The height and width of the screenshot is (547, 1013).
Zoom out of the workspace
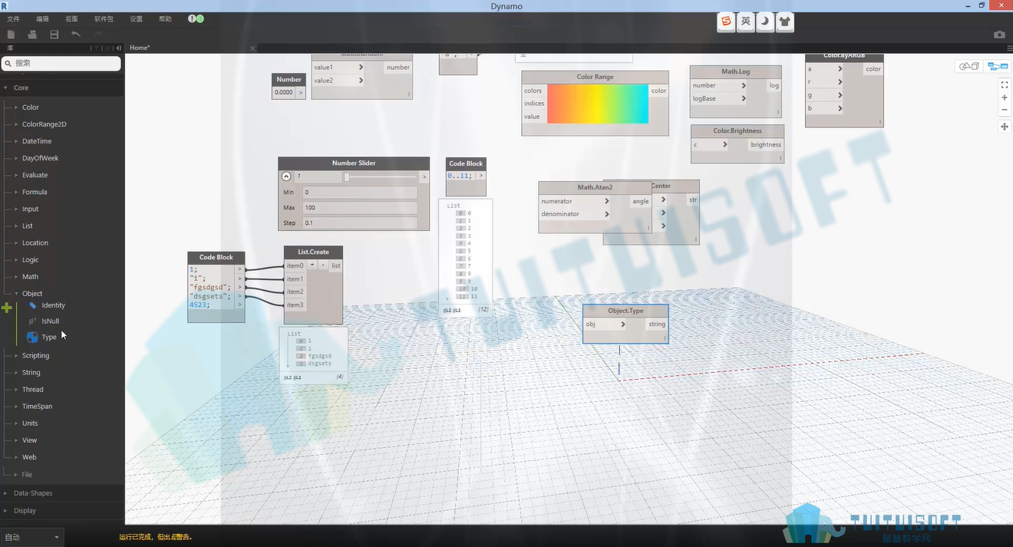coord(1005,110)
